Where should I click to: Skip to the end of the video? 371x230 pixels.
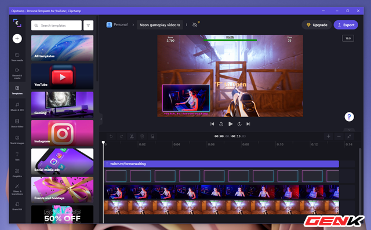(x=248, y=124)
